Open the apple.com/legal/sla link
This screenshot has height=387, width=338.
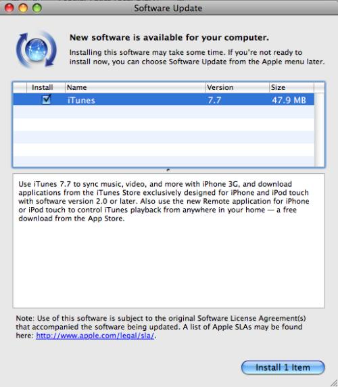click(95, 336)
